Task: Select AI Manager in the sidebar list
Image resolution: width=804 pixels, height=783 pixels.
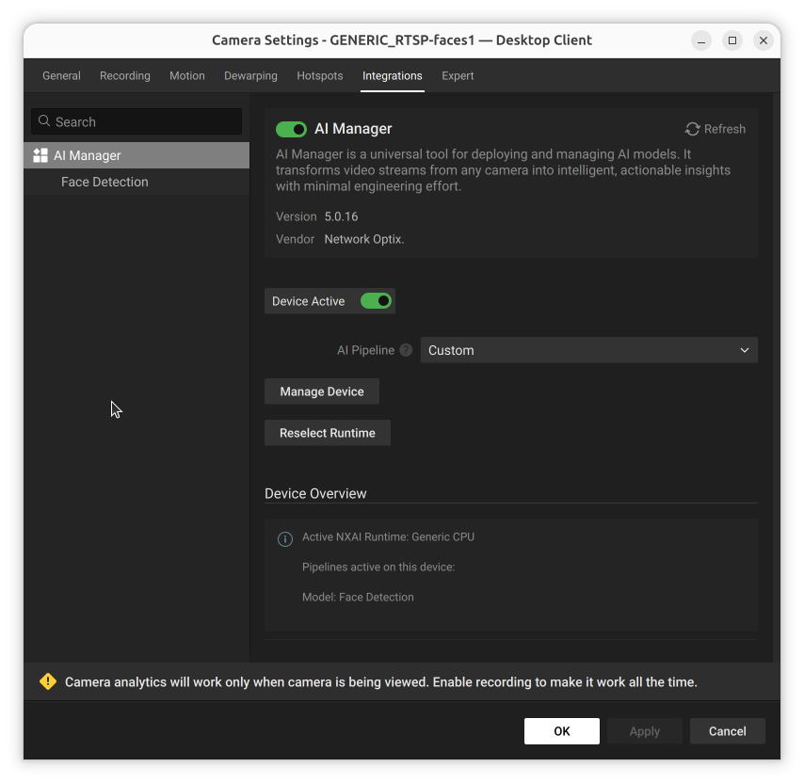Action: (137, 155)
